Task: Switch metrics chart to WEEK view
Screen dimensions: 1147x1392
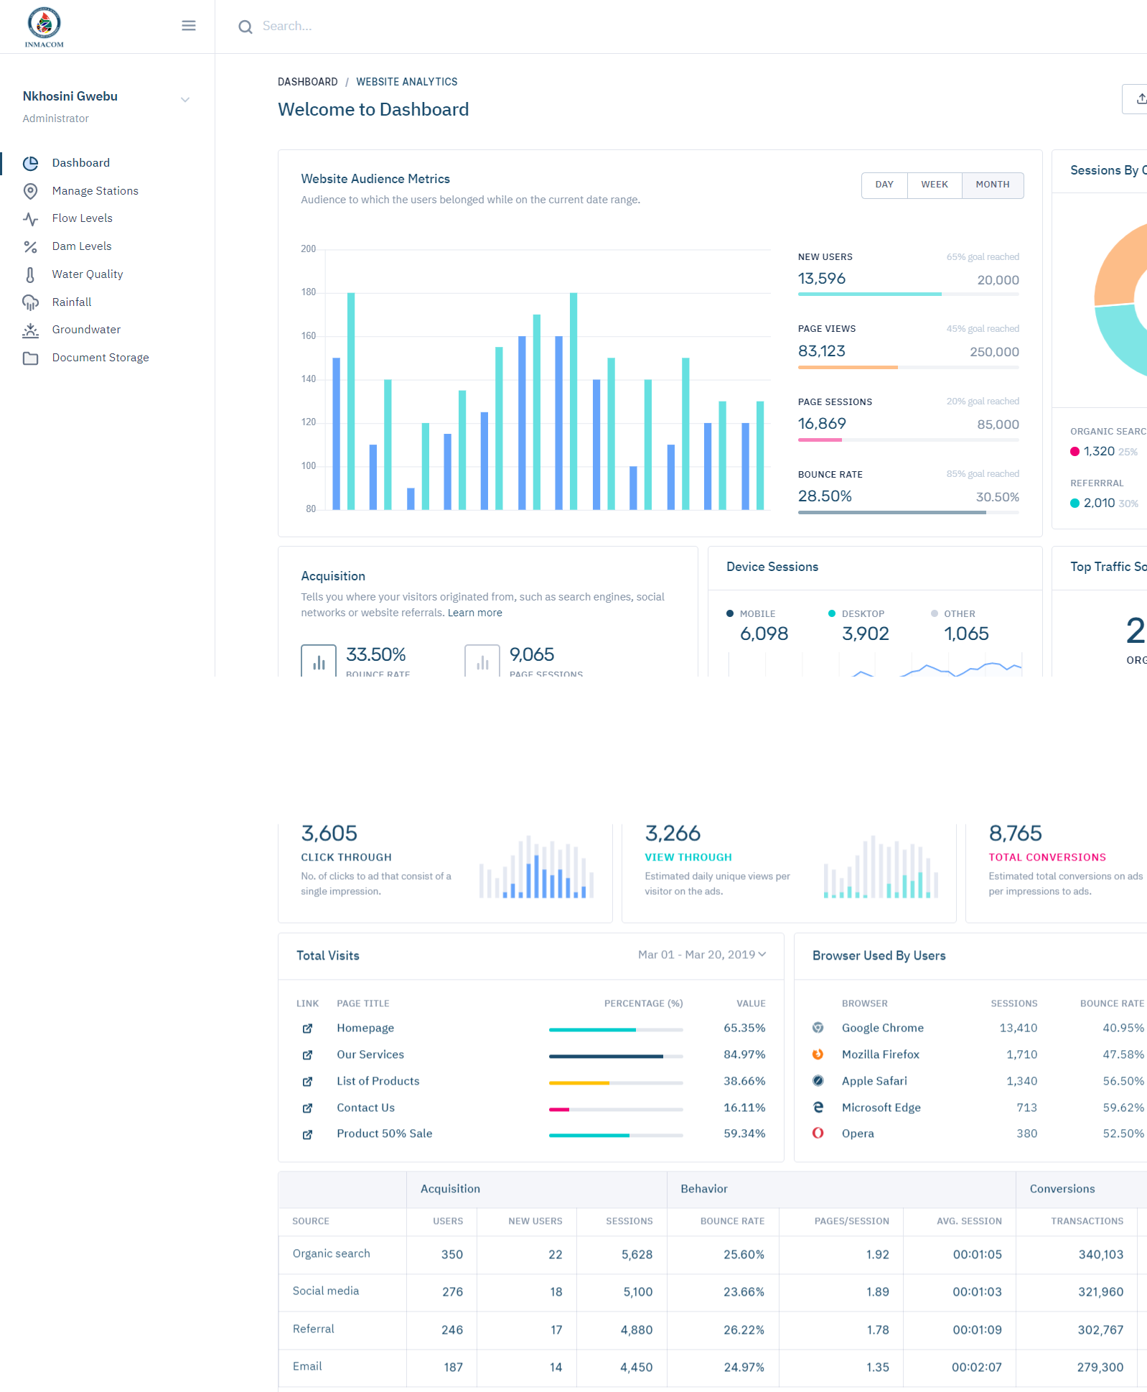Action: pyautogui.click(x=935, y=185)
